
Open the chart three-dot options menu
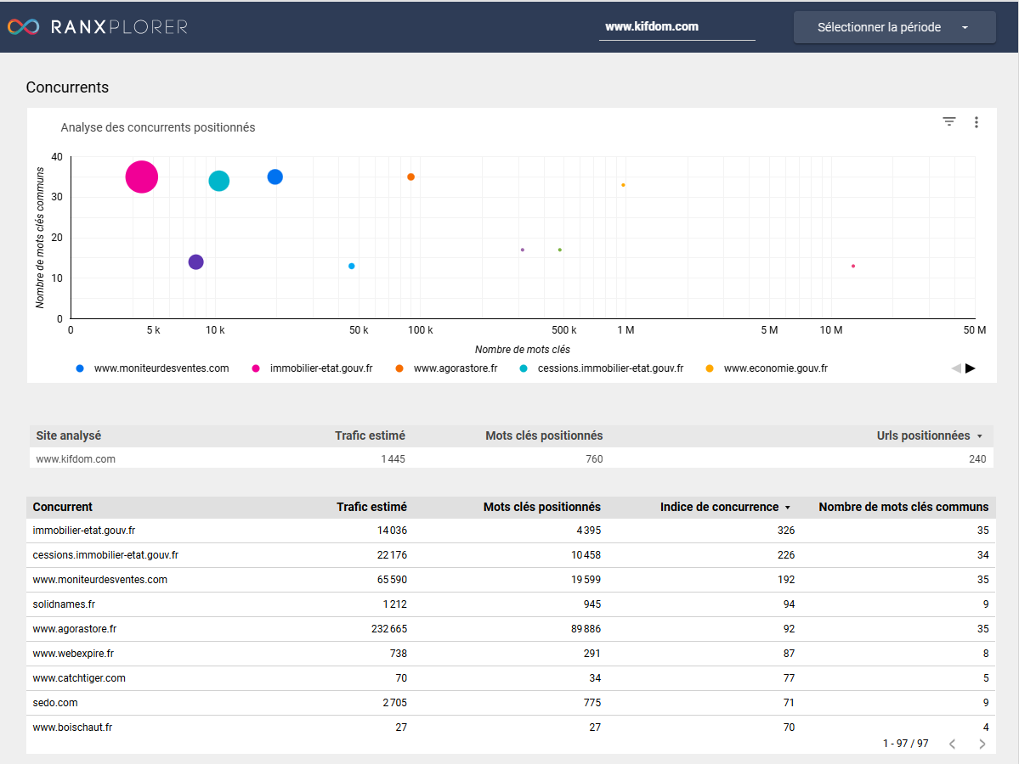(x=977, y=122)
